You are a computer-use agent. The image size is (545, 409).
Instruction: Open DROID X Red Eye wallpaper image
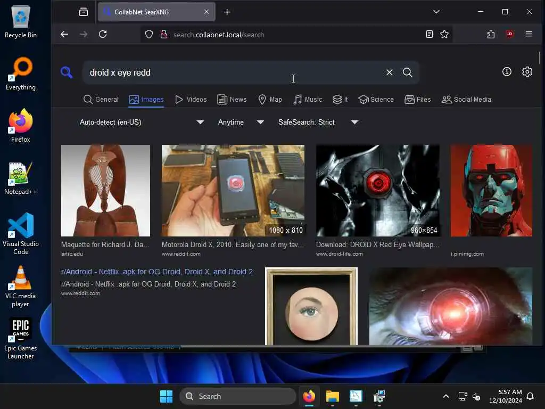click(x=378, y=191)
